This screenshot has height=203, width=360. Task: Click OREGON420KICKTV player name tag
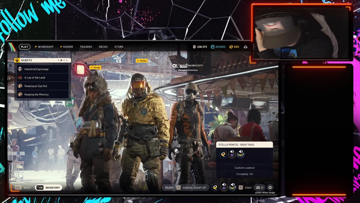[192, 66]
